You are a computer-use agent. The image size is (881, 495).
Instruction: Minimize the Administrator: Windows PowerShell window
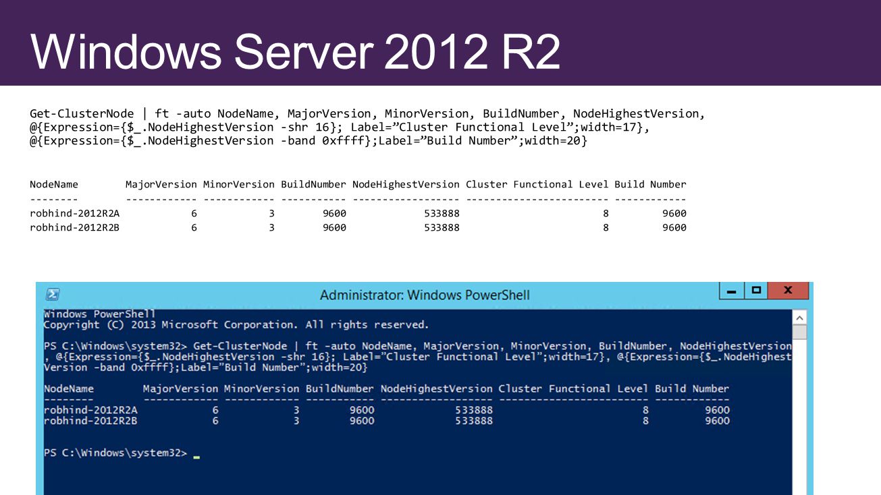[x=731, y=290]
